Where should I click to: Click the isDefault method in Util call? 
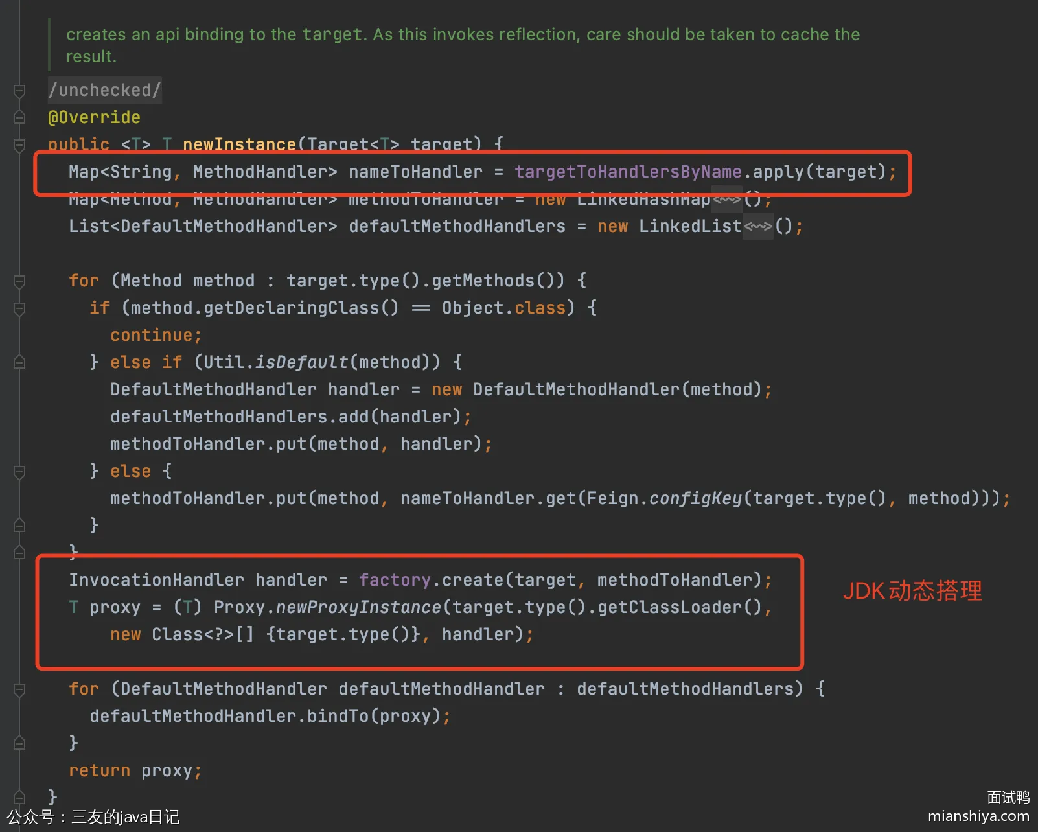(x=301, y=362)
